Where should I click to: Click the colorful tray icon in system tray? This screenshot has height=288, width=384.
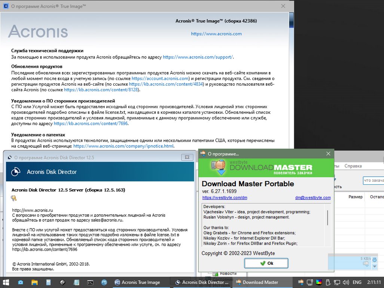pos(319,282)
